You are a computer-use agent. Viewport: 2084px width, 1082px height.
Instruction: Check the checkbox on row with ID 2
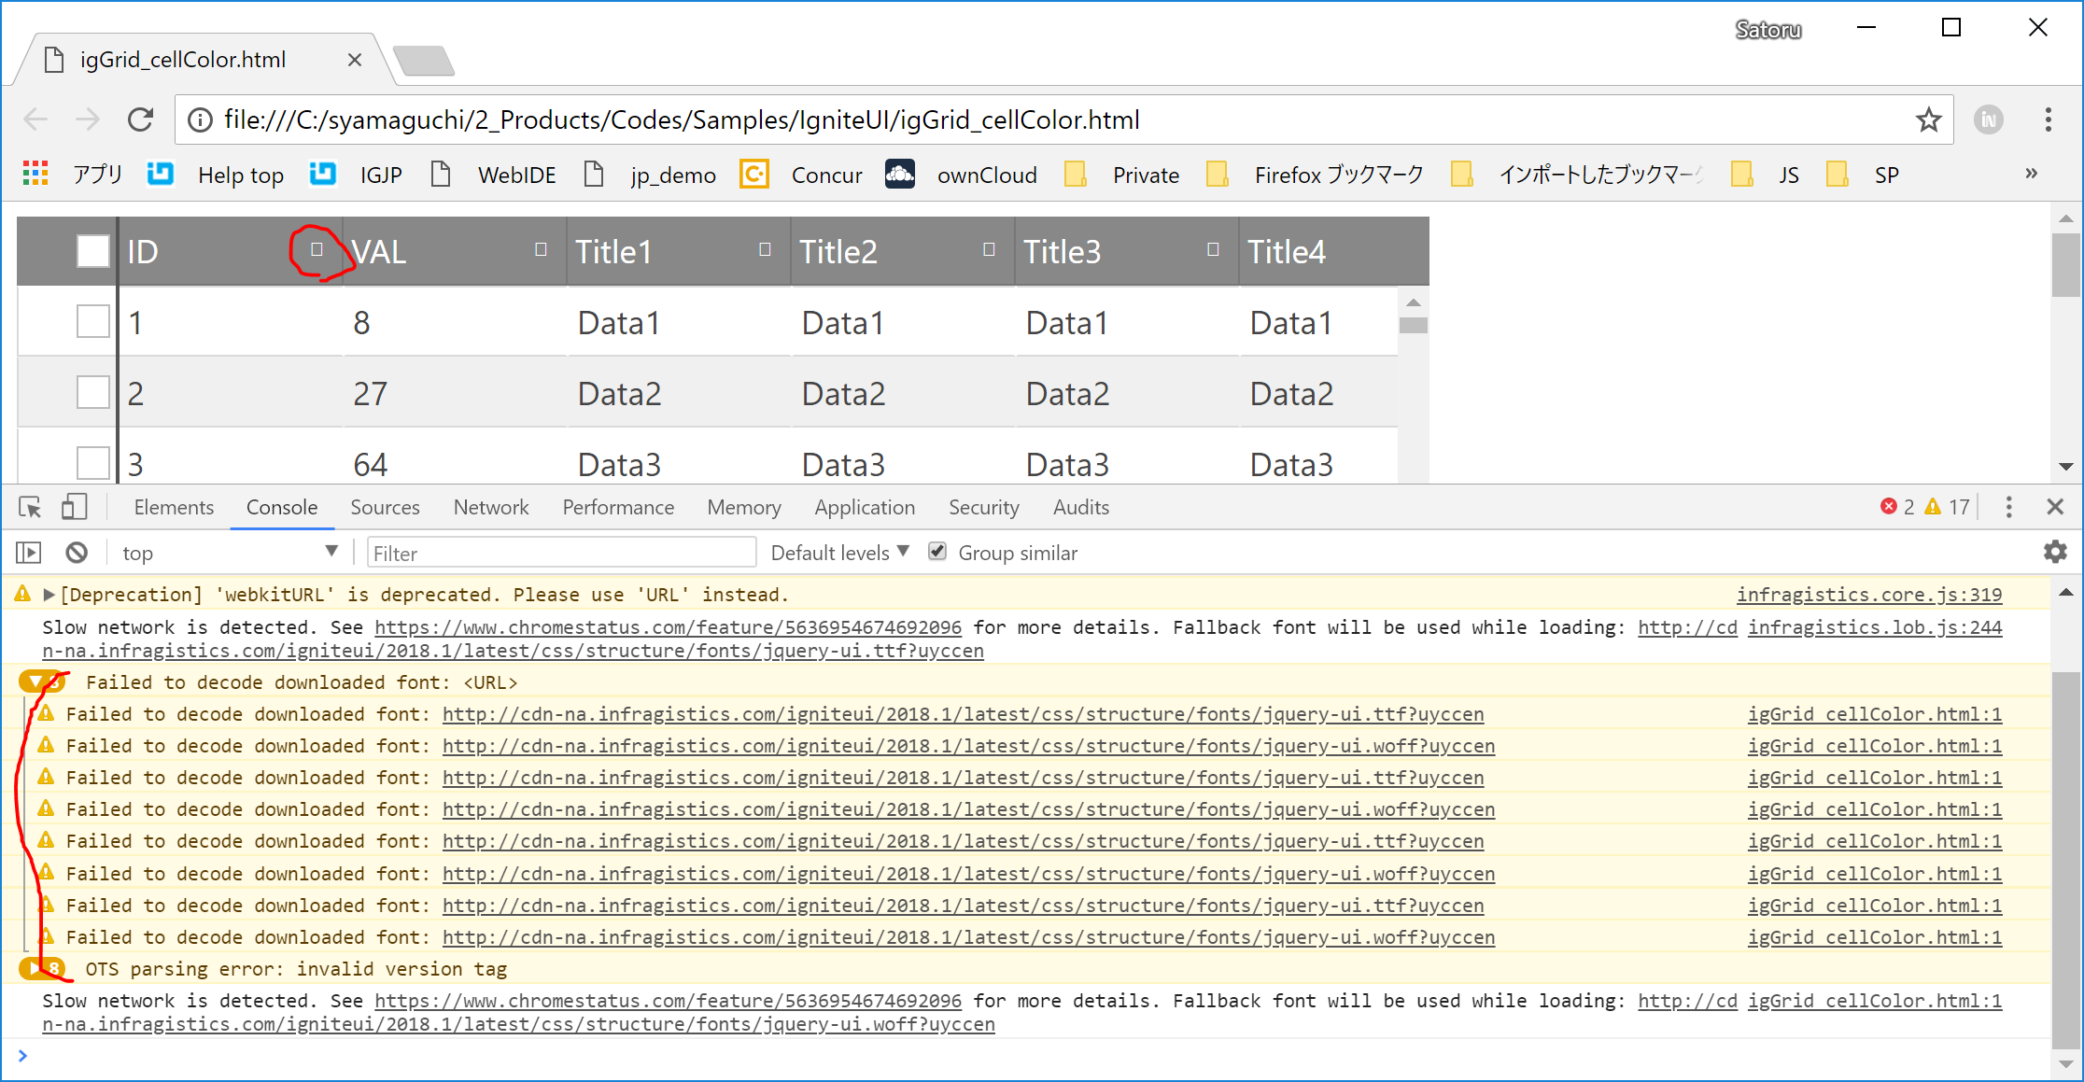(92, 392)
